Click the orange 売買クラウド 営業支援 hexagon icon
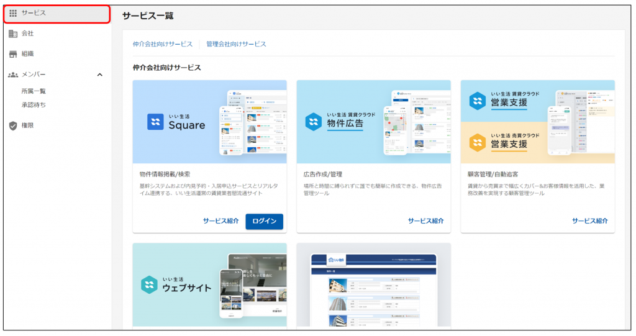Image resolution: width=636 pixels, height=336 pixels. click(478, 143)
